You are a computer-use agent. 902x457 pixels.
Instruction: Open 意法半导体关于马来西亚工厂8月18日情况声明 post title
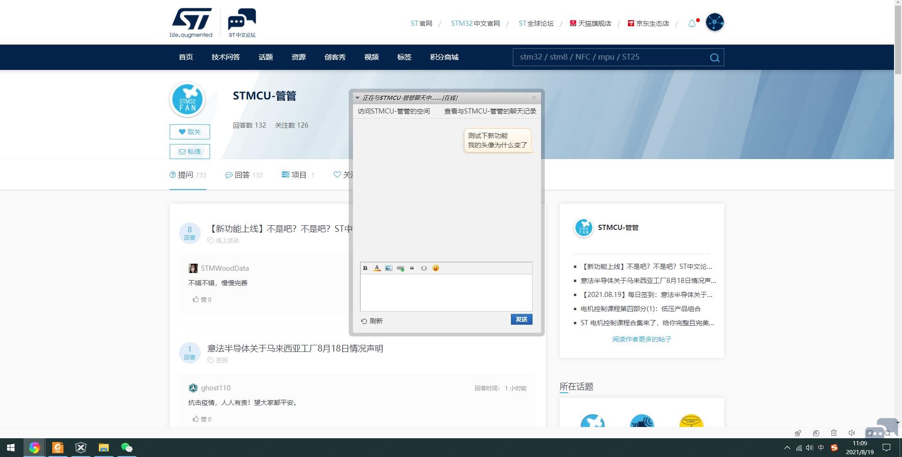click(x=295, y=349)
